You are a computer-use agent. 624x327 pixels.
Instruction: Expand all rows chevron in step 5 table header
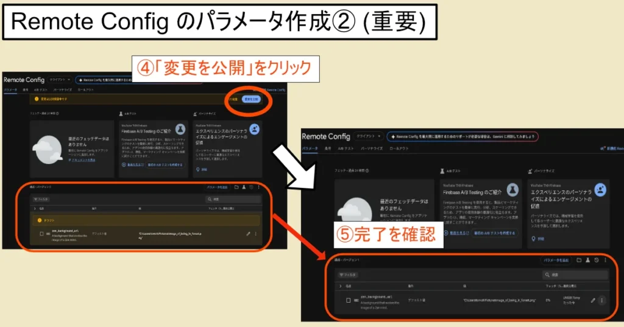pyautogui.click(x=340, y=286)
